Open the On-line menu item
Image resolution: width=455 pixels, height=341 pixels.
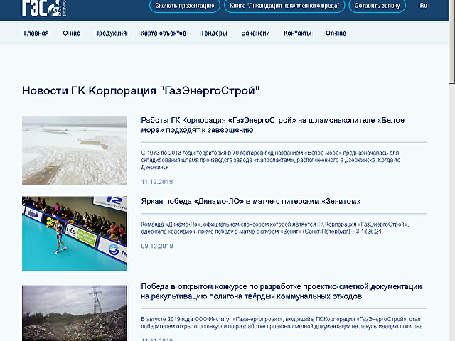pos(336,33)
